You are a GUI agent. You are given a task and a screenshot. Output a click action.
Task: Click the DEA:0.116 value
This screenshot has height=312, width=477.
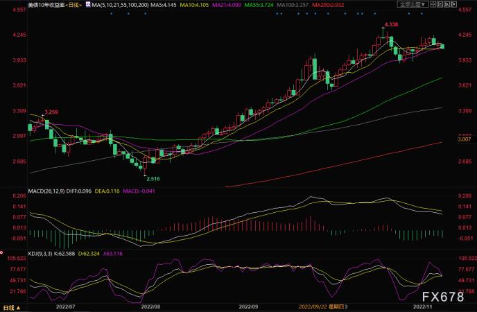pos(107,191)
